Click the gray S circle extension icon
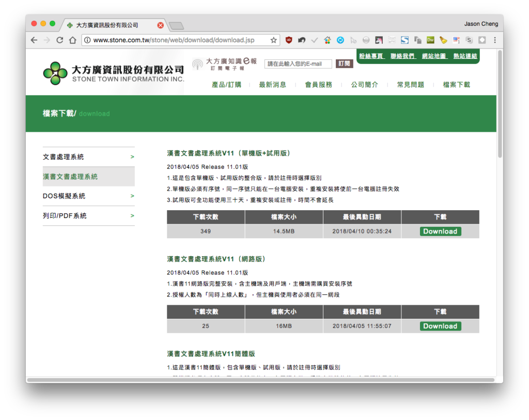The image size is (529, 420). [469, 40]
